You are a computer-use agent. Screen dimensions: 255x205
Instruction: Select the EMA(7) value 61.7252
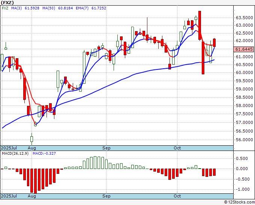coord(99,8)
